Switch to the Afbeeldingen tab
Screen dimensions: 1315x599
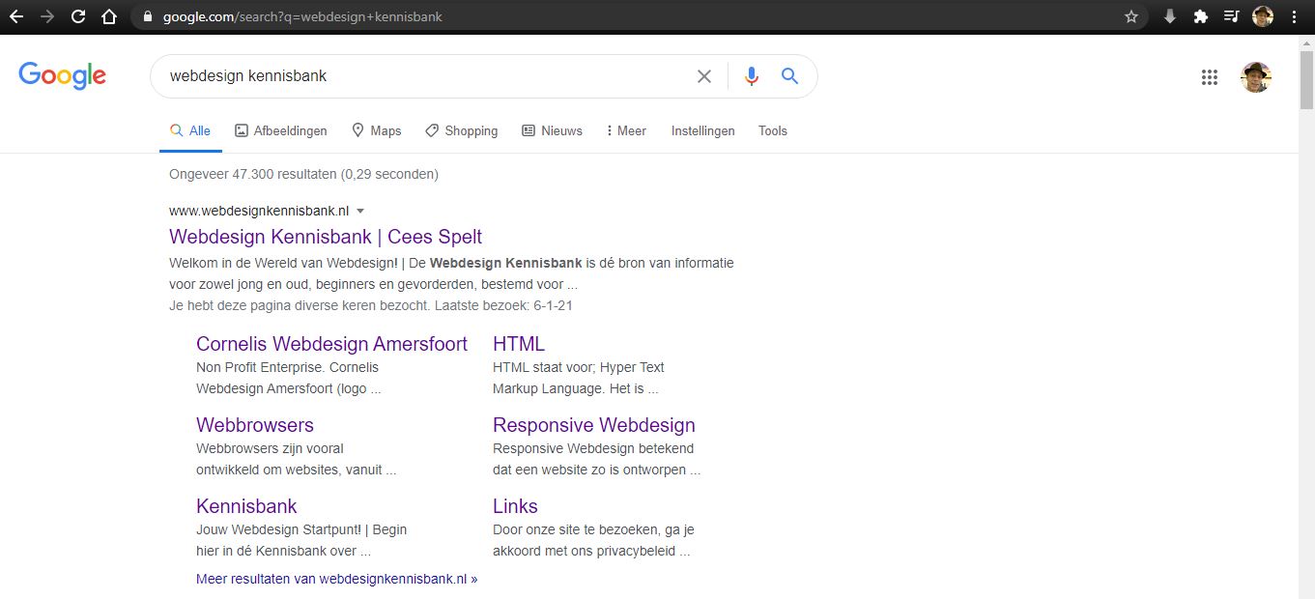(x=280, y=130)
